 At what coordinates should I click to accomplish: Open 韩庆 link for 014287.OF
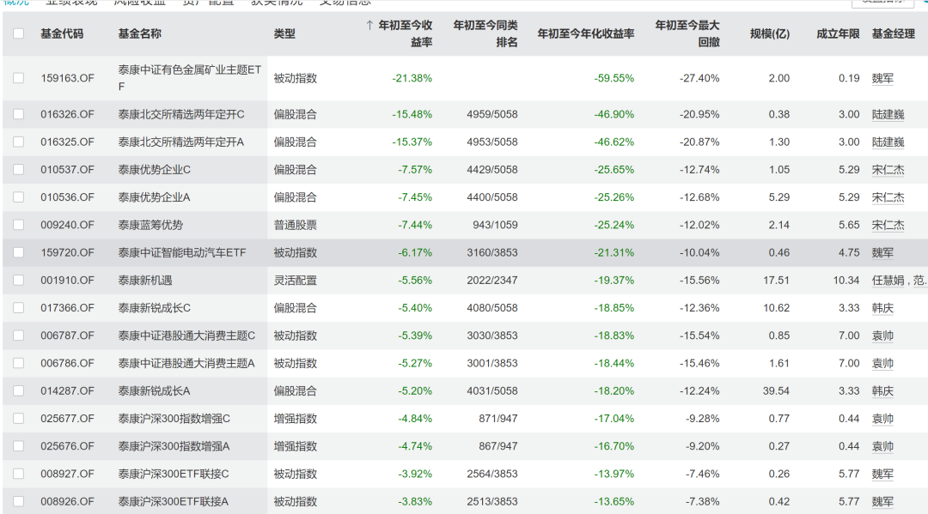point(882,390)
